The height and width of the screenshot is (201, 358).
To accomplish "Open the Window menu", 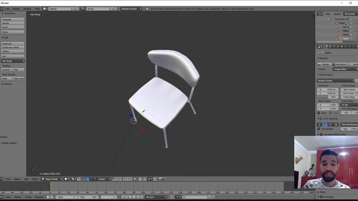I will click(27, 9).
